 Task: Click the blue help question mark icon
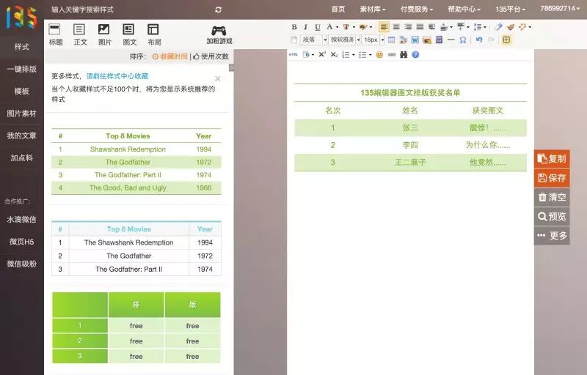tap(415, 54)
